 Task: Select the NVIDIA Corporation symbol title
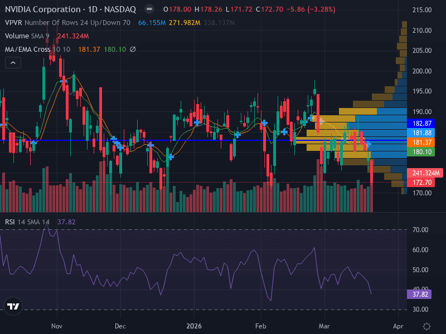pos(70,9)
